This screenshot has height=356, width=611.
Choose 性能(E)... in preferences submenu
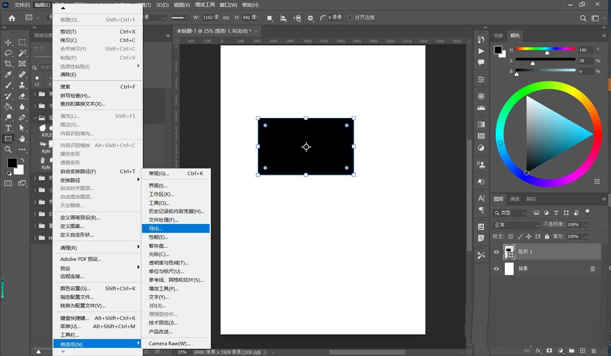point(176,237)
